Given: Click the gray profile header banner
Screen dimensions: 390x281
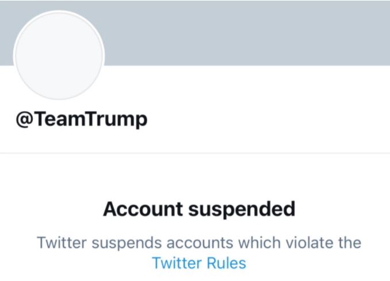Looking at the screenshot, I should click(242, 32).
